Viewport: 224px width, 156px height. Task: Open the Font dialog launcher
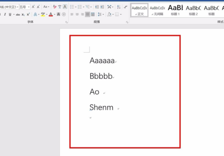(x=66, y=22)
